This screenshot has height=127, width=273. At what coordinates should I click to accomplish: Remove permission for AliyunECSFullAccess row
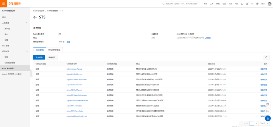[x=264, y=85]
